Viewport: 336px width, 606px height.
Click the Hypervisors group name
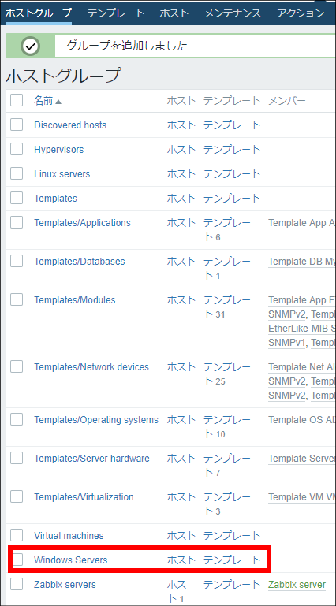[x=59, y=150]
